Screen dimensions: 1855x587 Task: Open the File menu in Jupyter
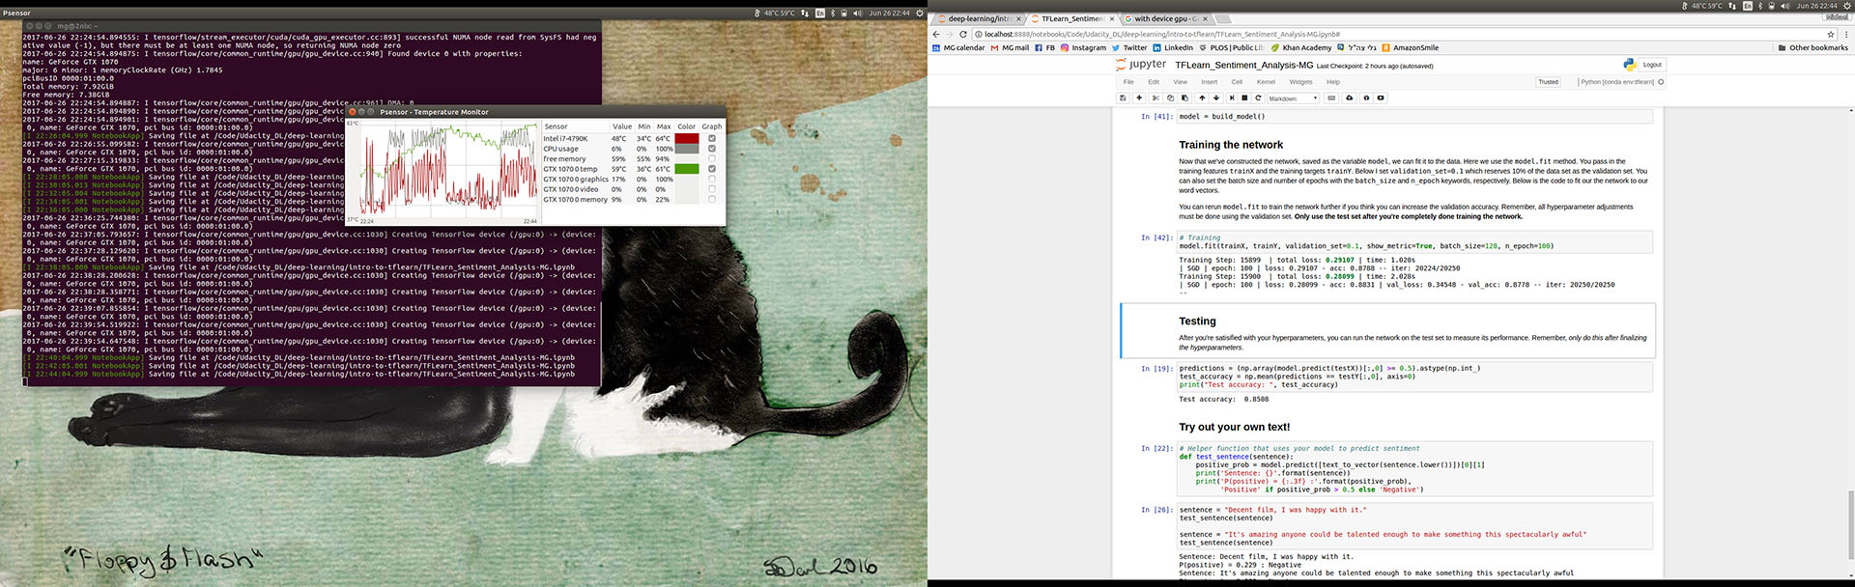[x=1128, y=82]
